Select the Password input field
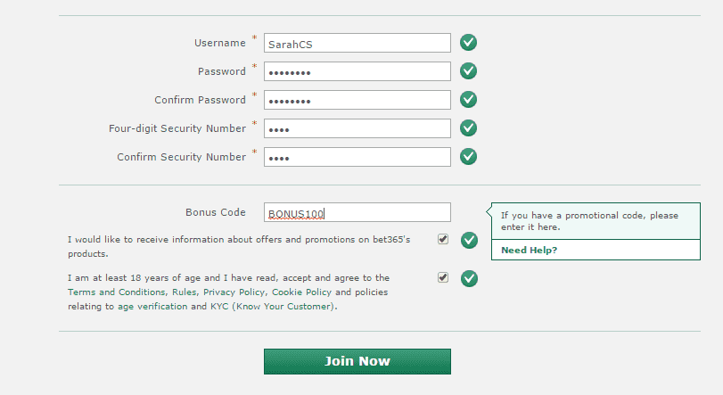723x395 pixels. 357,71
